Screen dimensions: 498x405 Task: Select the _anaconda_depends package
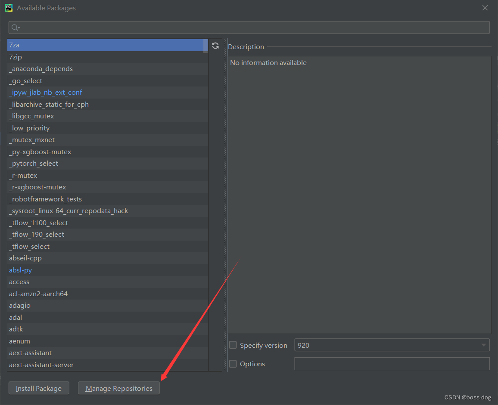click(x=41, y=68)
